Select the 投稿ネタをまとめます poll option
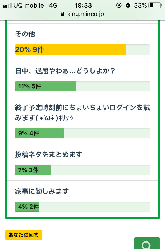 coord(48,155)
